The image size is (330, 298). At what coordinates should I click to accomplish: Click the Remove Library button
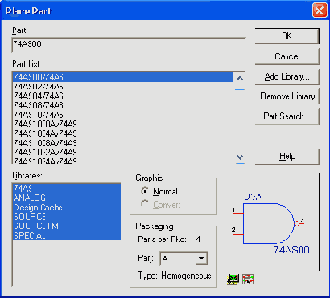pyautogui.click(x=287, y=96)
